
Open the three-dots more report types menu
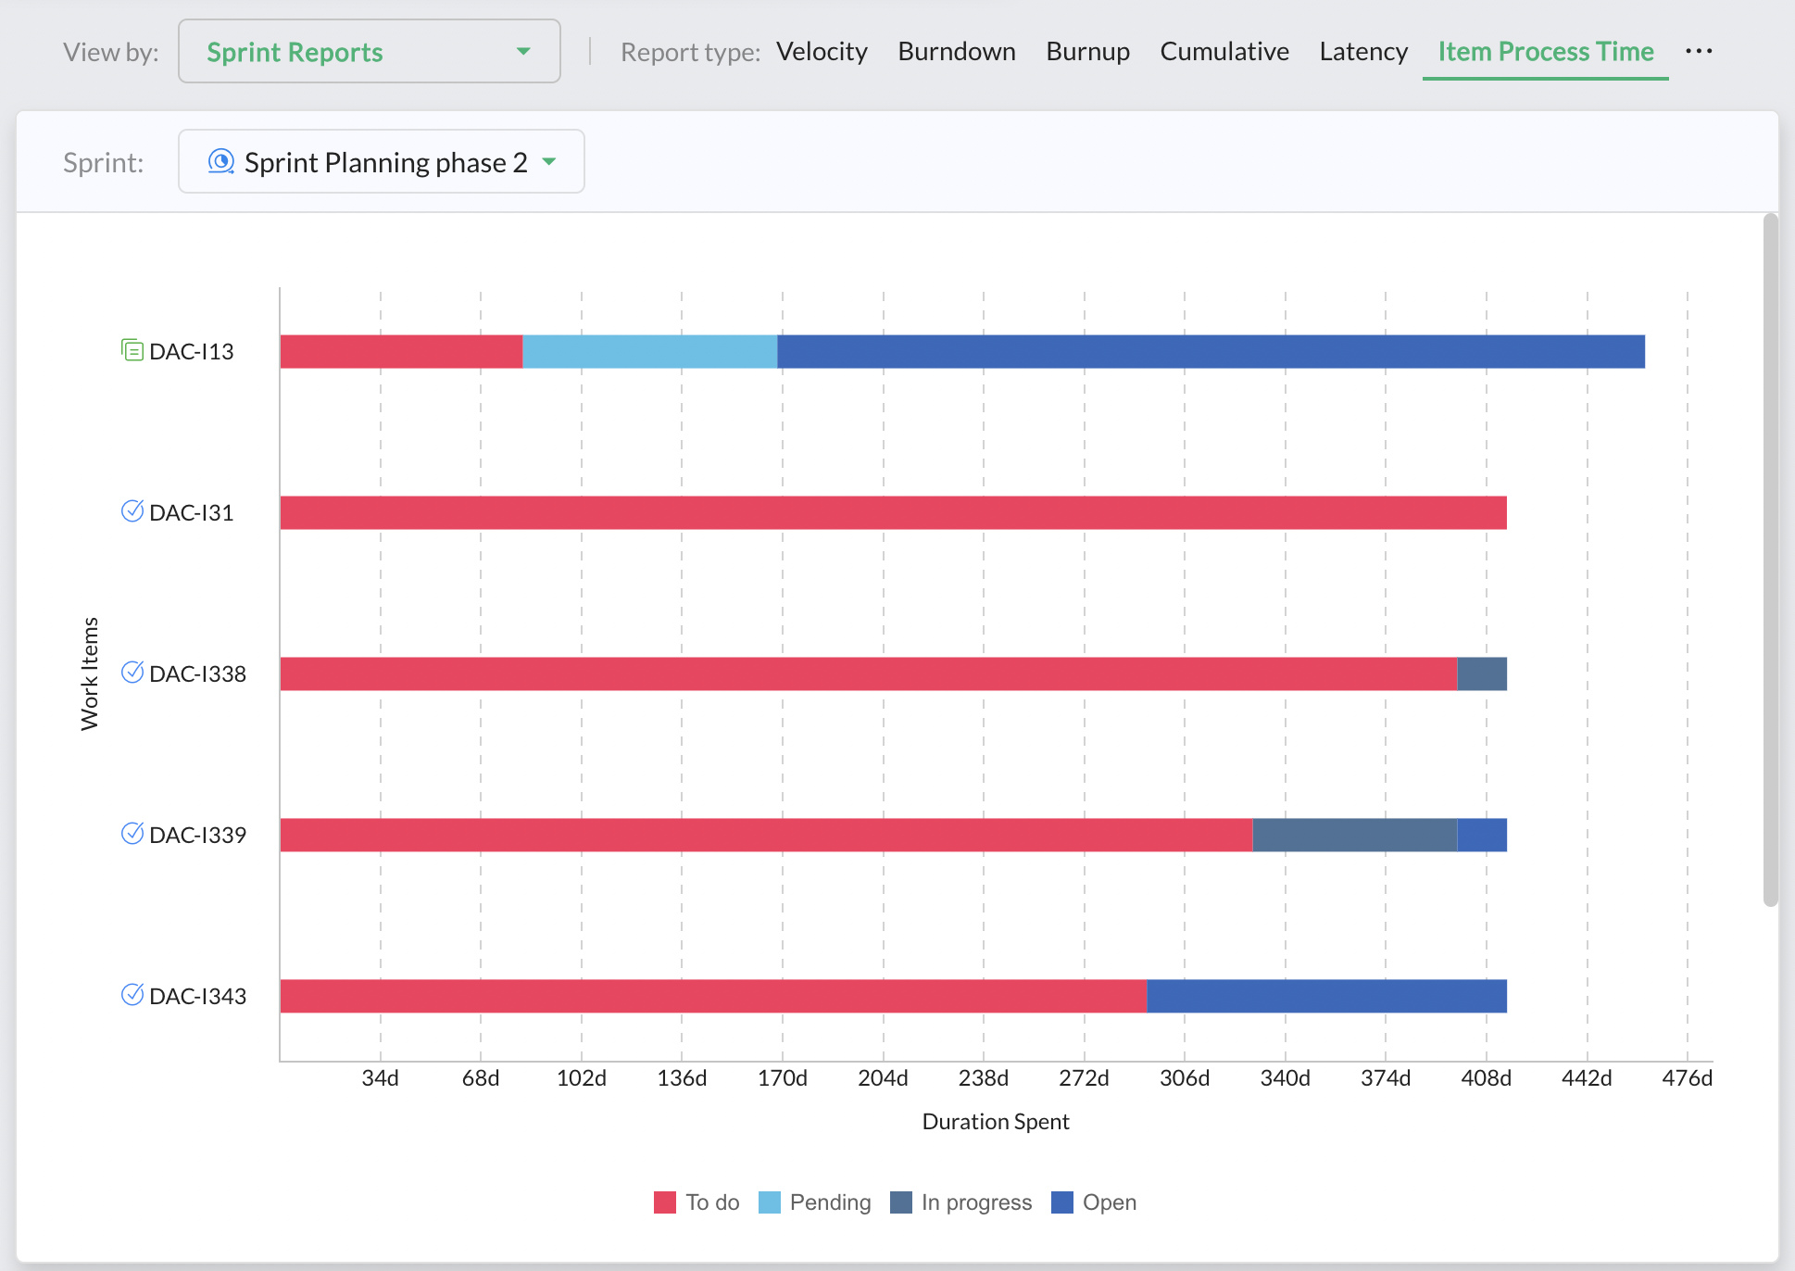[1699, 51]
